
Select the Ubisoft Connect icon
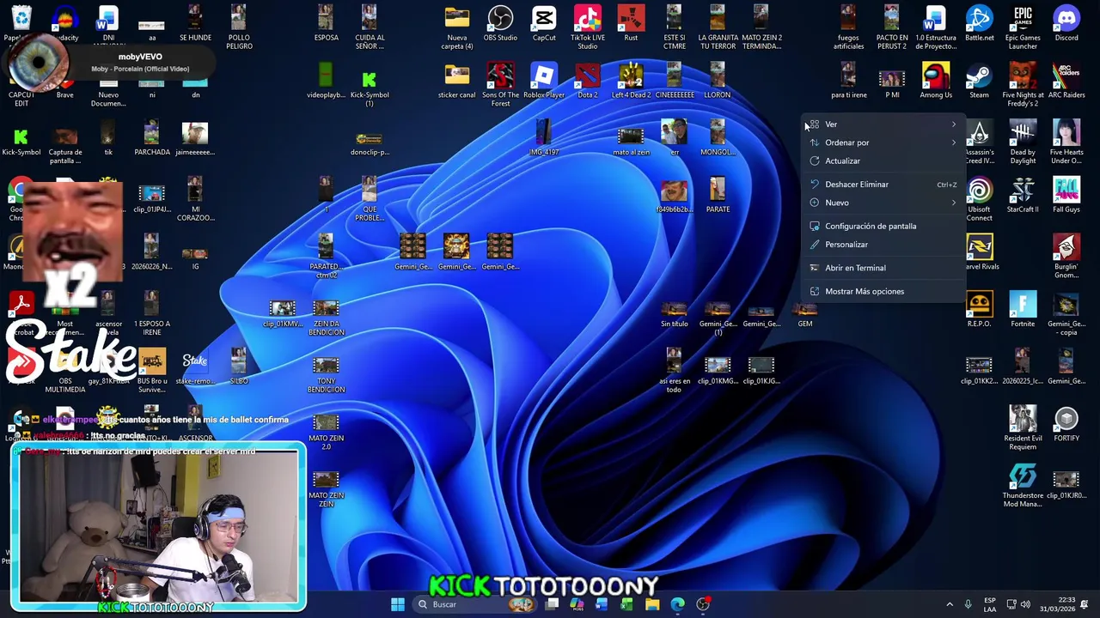click(979, 200)
